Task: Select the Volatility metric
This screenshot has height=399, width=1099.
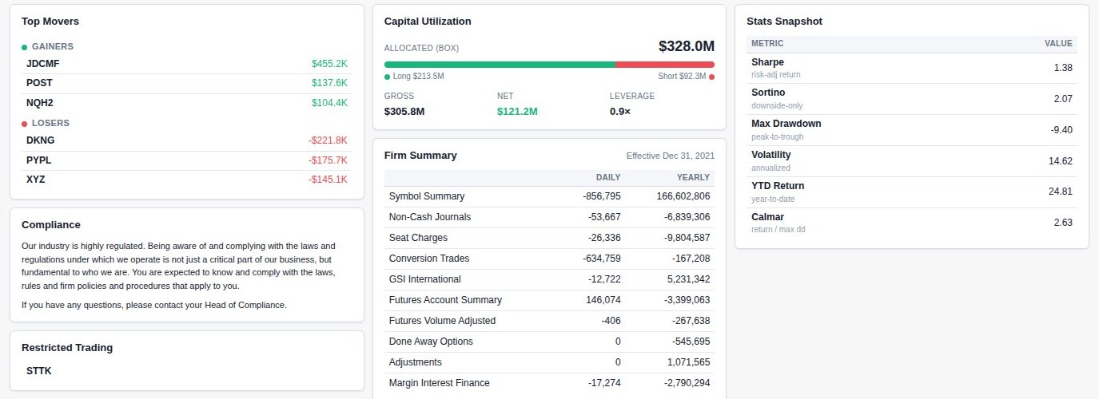Action: [912, 161]
